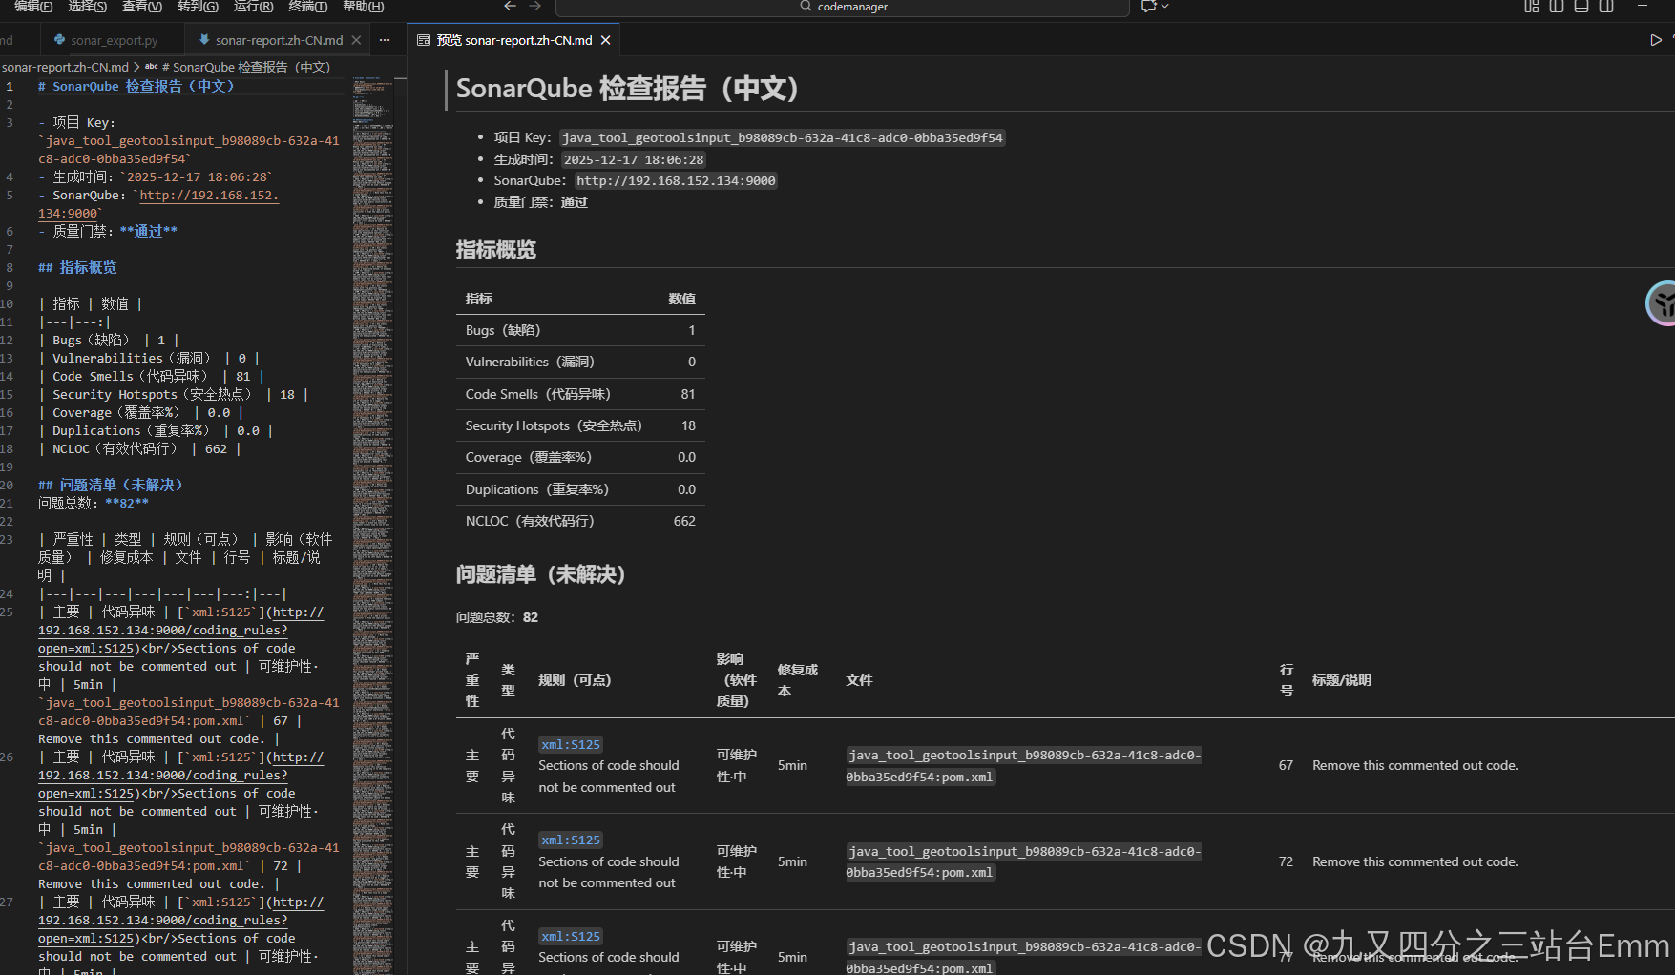Toggle the secondary sidebar layout icon
The width and height of the screenshot is (1675, 975).
click(1606, 6)
